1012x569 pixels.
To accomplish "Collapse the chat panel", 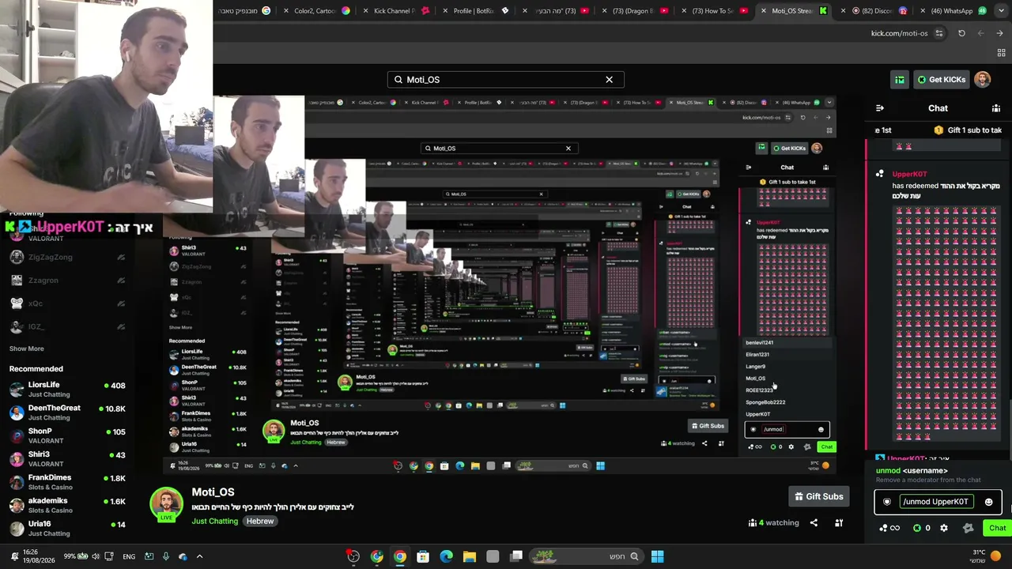I will pos(880,108).
